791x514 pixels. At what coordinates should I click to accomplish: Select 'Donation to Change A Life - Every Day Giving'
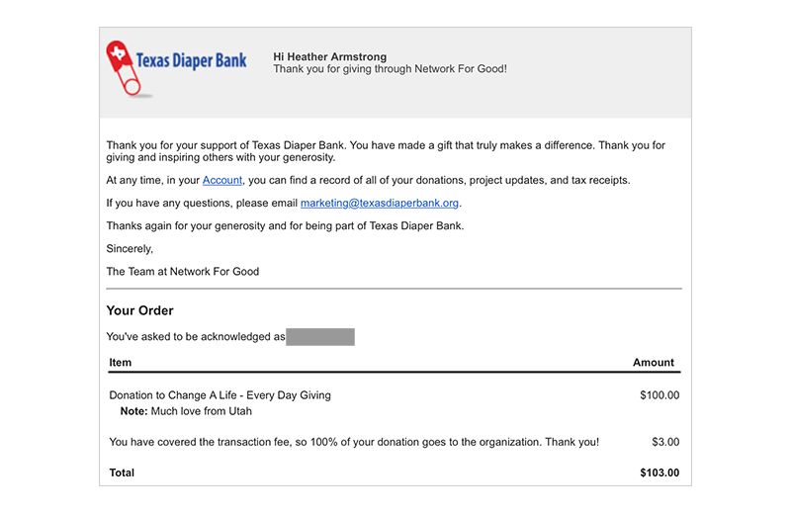pos(220,395)
